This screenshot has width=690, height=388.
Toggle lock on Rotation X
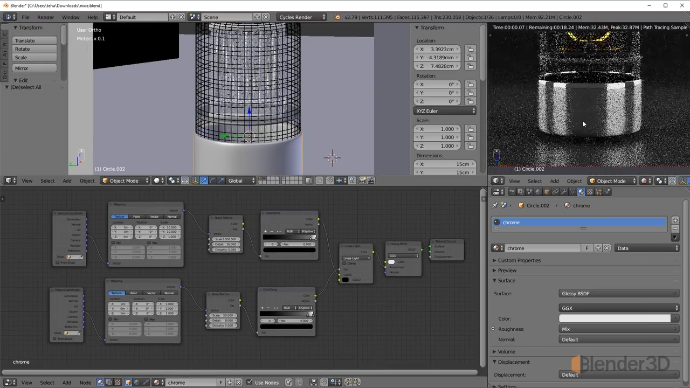(x=471, y=85)
